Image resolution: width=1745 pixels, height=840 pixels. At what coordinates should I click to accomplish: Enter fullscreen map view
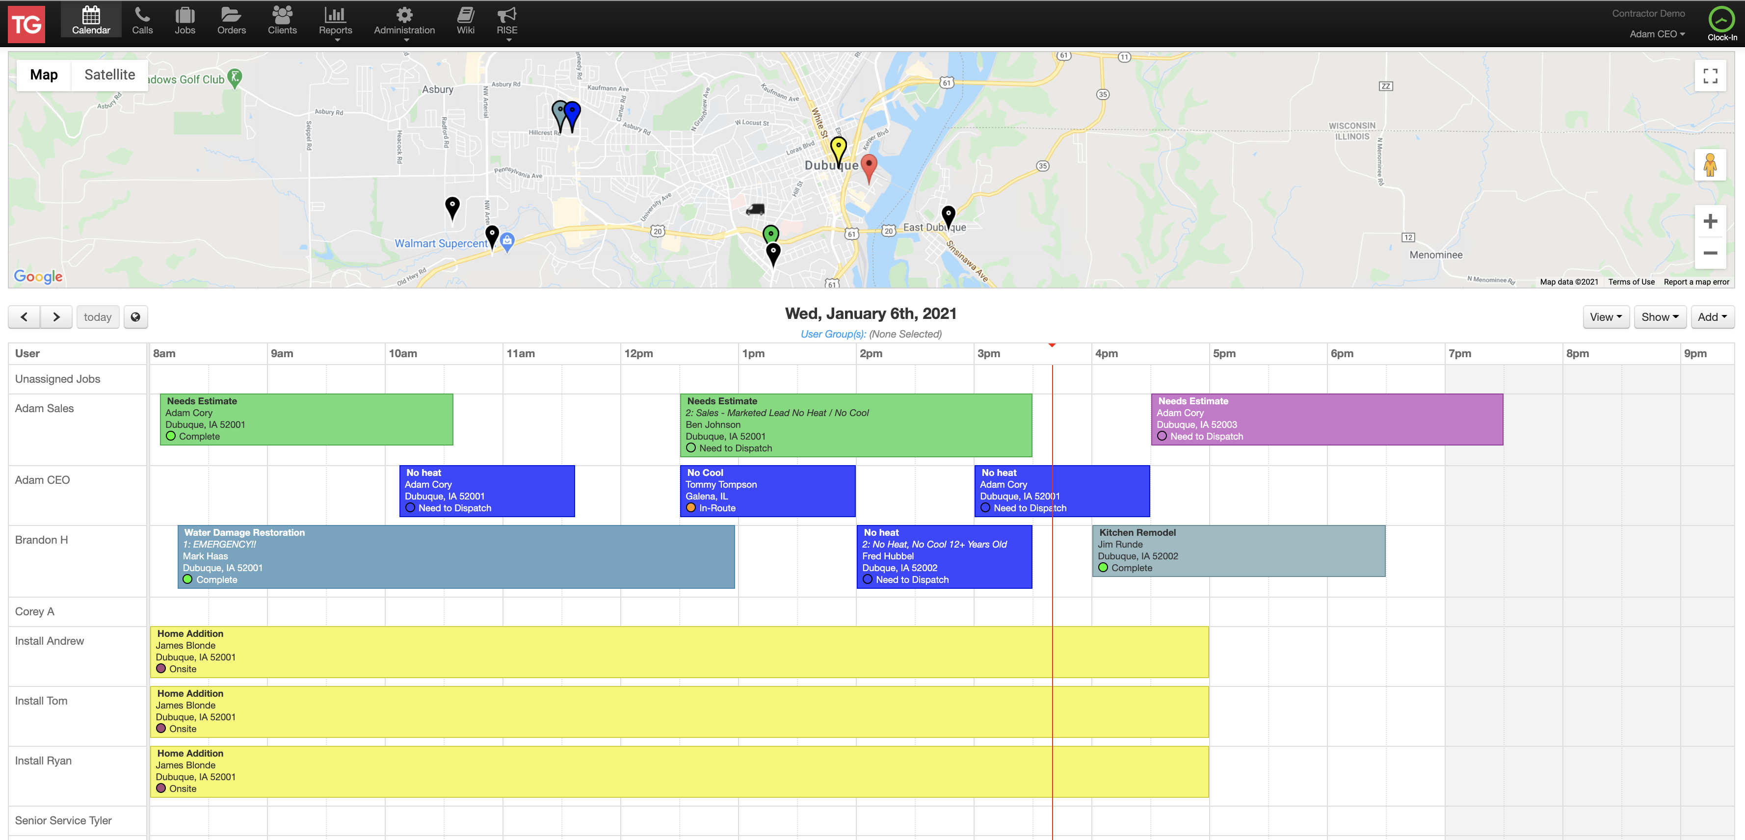click(1710, 76)
